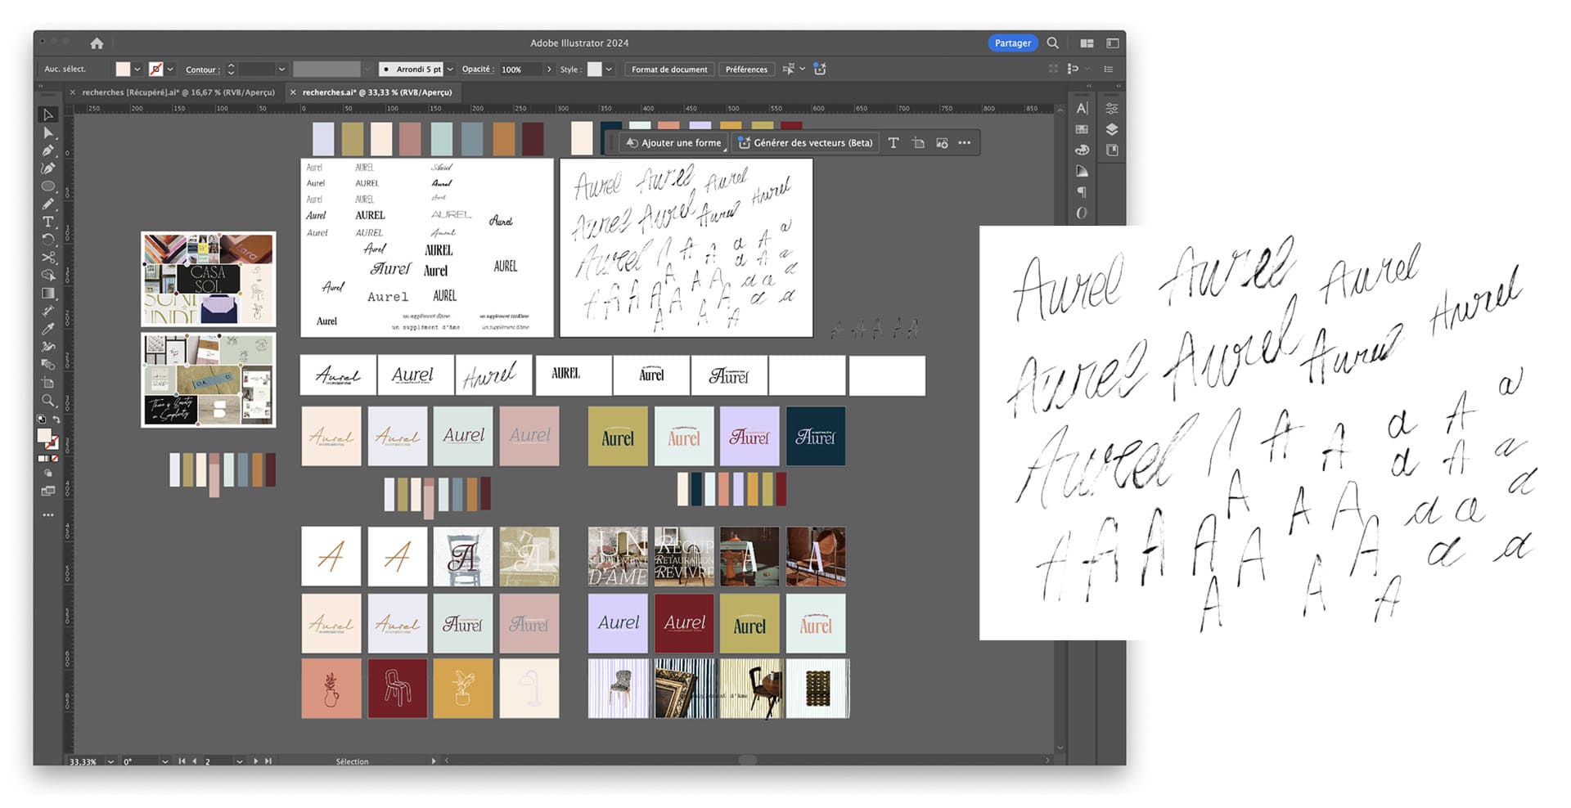Select the recherches.ai document tab

pos(376,92)
